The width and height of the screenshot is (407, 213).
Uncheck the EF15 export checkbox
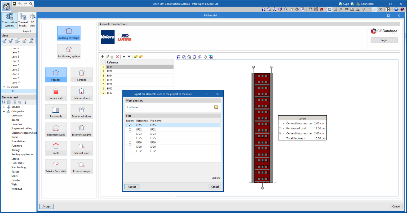[130, 125]
